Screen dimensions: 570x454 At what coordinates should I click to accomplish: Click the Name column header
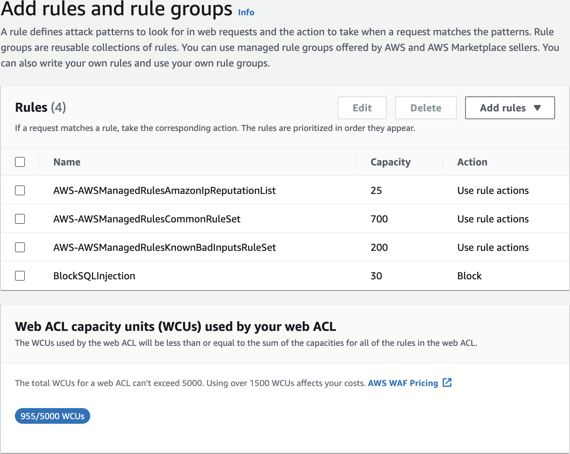click(x=67, y=162)
